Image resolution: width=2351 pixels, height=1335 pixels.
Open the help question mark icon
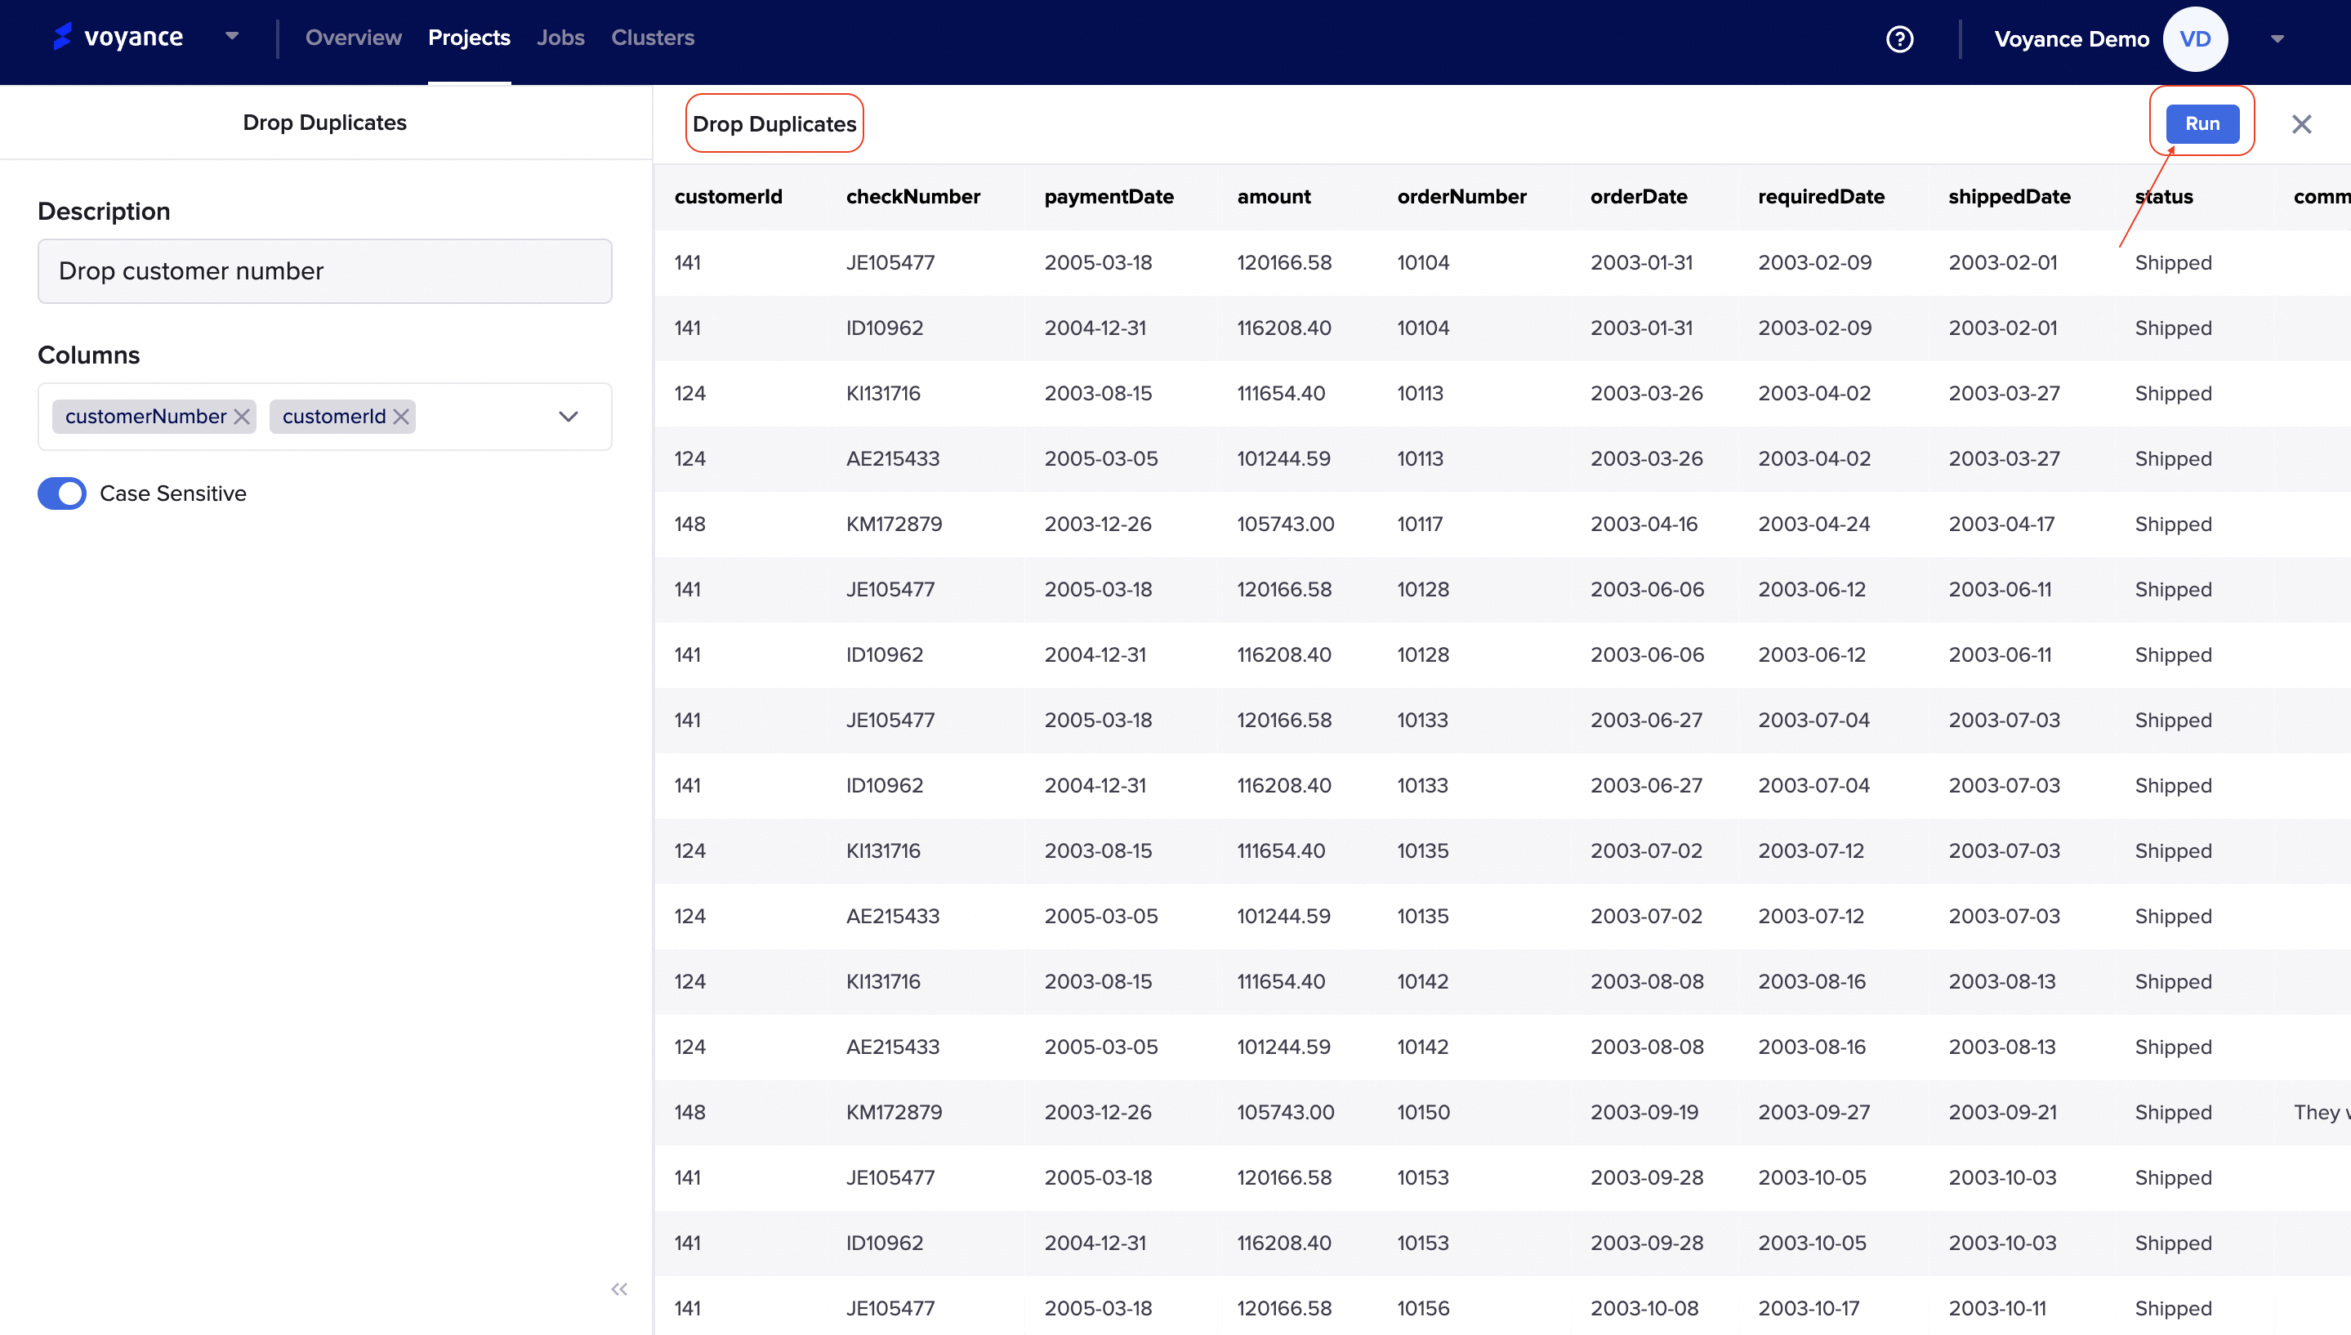1899,38
